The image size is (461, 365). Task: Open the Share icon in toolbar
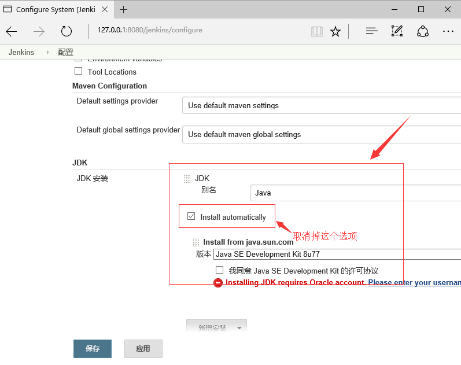pyautogui.click(x=422, y=31)
